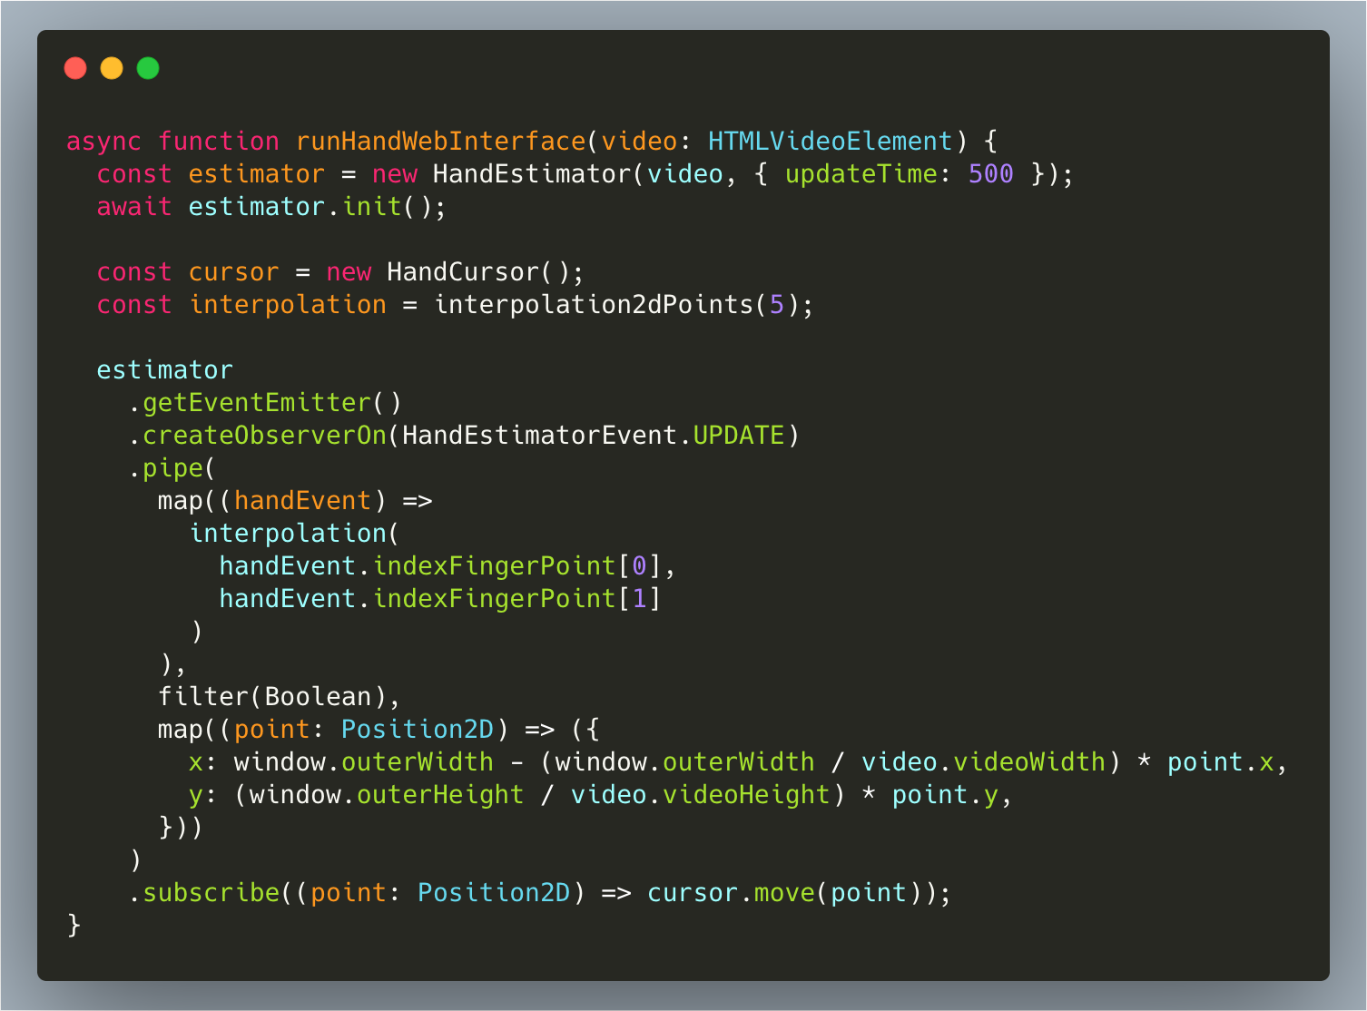Click the init method call

(372, 207)
